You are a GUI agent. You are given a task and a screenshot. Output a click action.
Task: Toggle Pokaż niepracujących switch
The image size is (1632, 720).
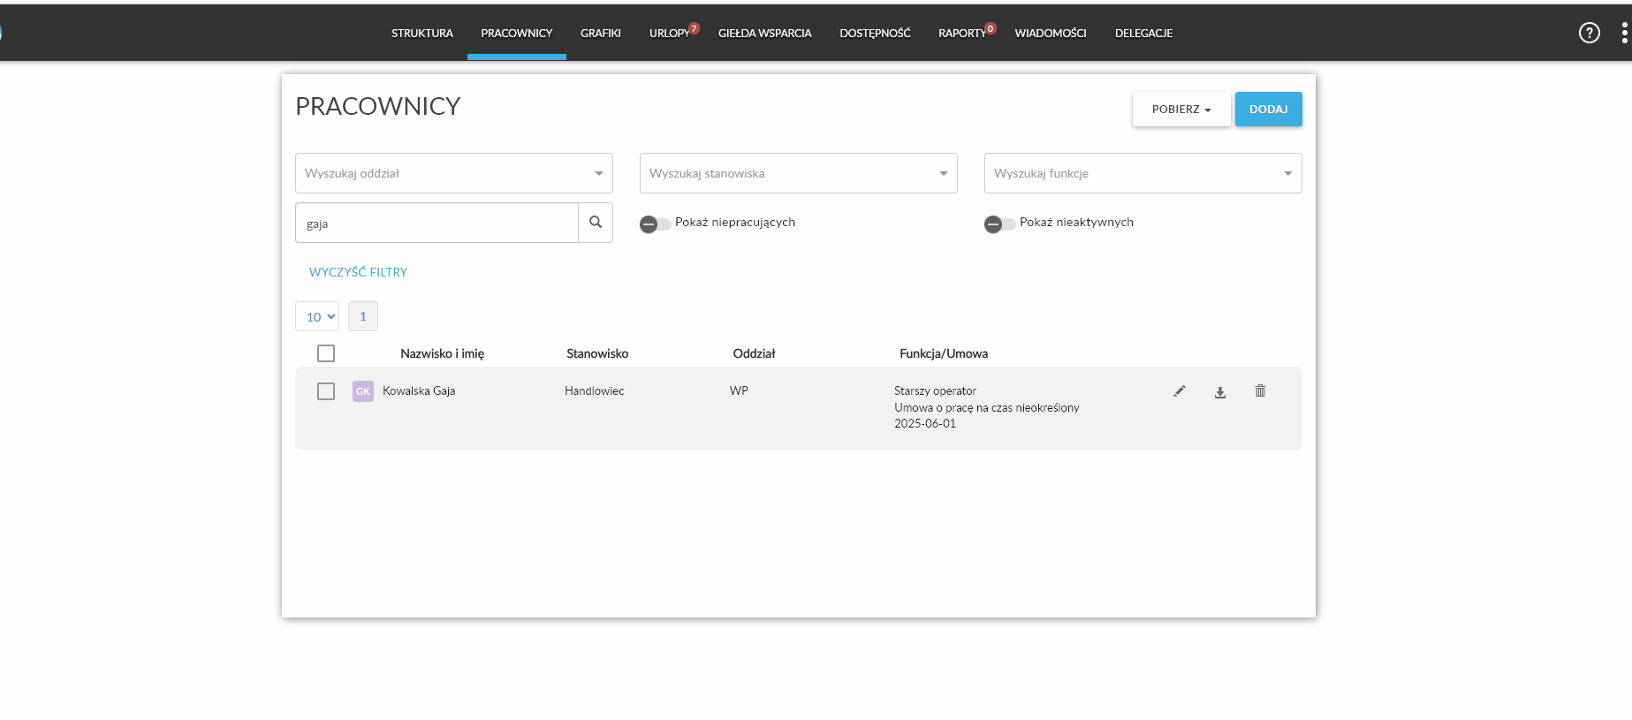pos(655,224)
